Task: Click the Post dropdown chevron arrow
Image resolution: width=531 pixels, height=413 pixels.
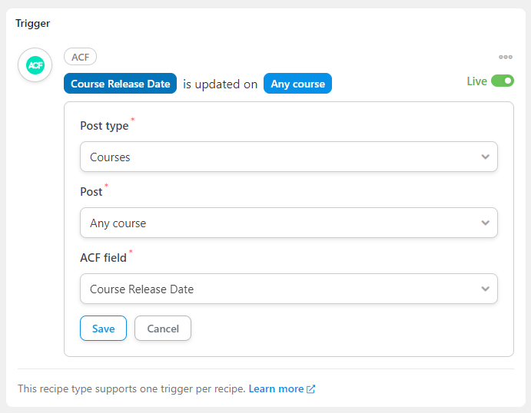Action: tap(486, 223)
